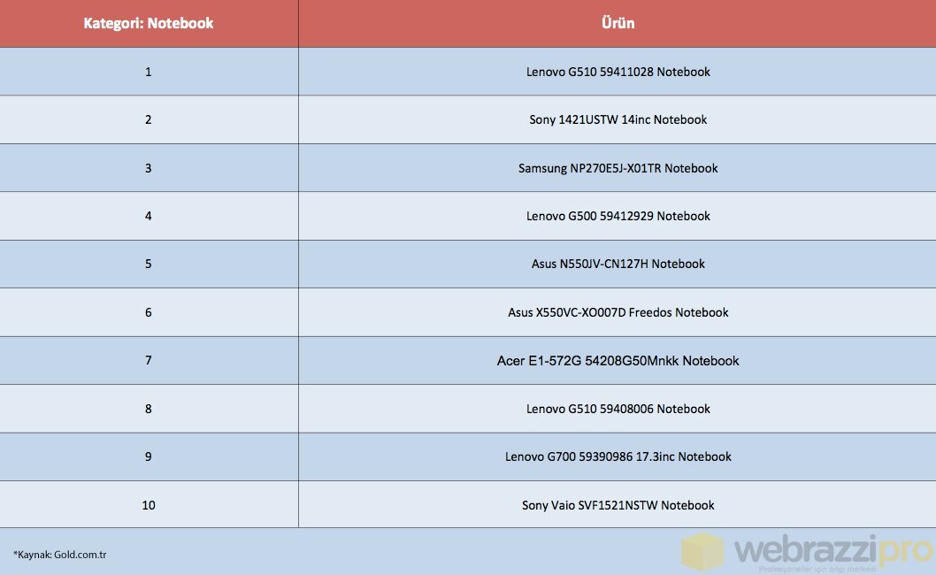Image resolution: width=936 pixels, height=575 pixels.
Task: Click Lenovo G700 59390986 17.3inc Notebook
Action: pyautogui.click(x=618, y=456)
